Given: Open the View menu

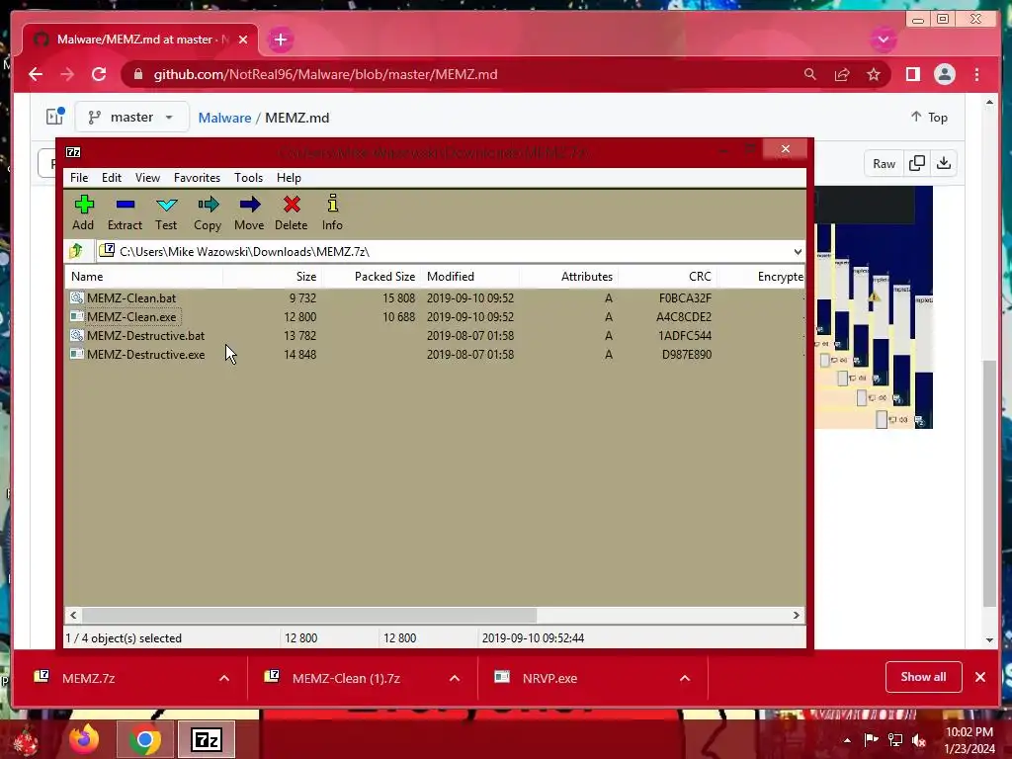Looking at the screenshot, I should point(147,178).
